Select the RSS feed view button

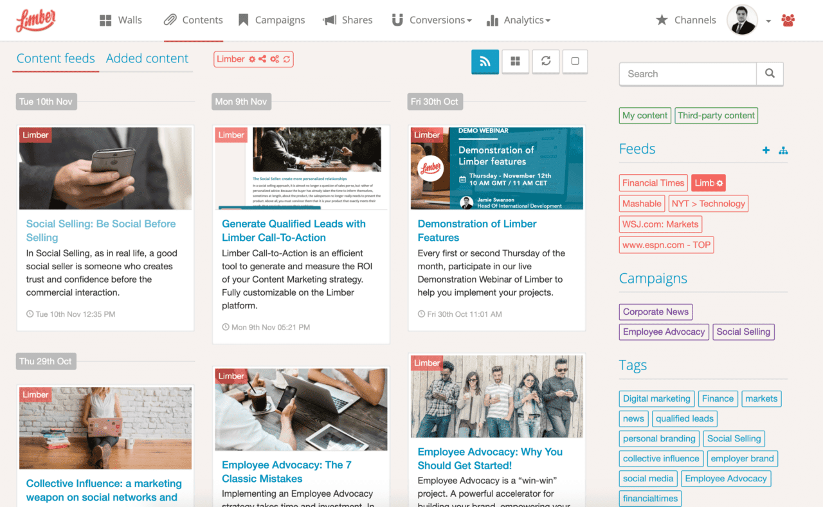pyautogui.click(x=485, y=61)
